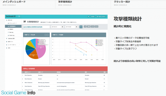Click the magnifier search button
Screen dimensions: 166x96
pyautogui.click(x=81, y=27)
